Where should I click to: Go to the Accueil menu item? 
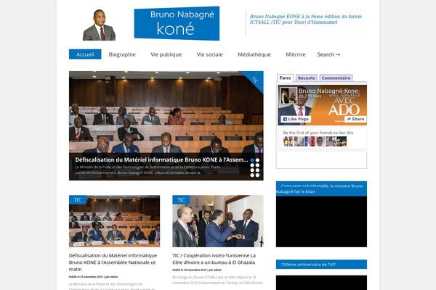pyautogui.click(x=85, y=54)
